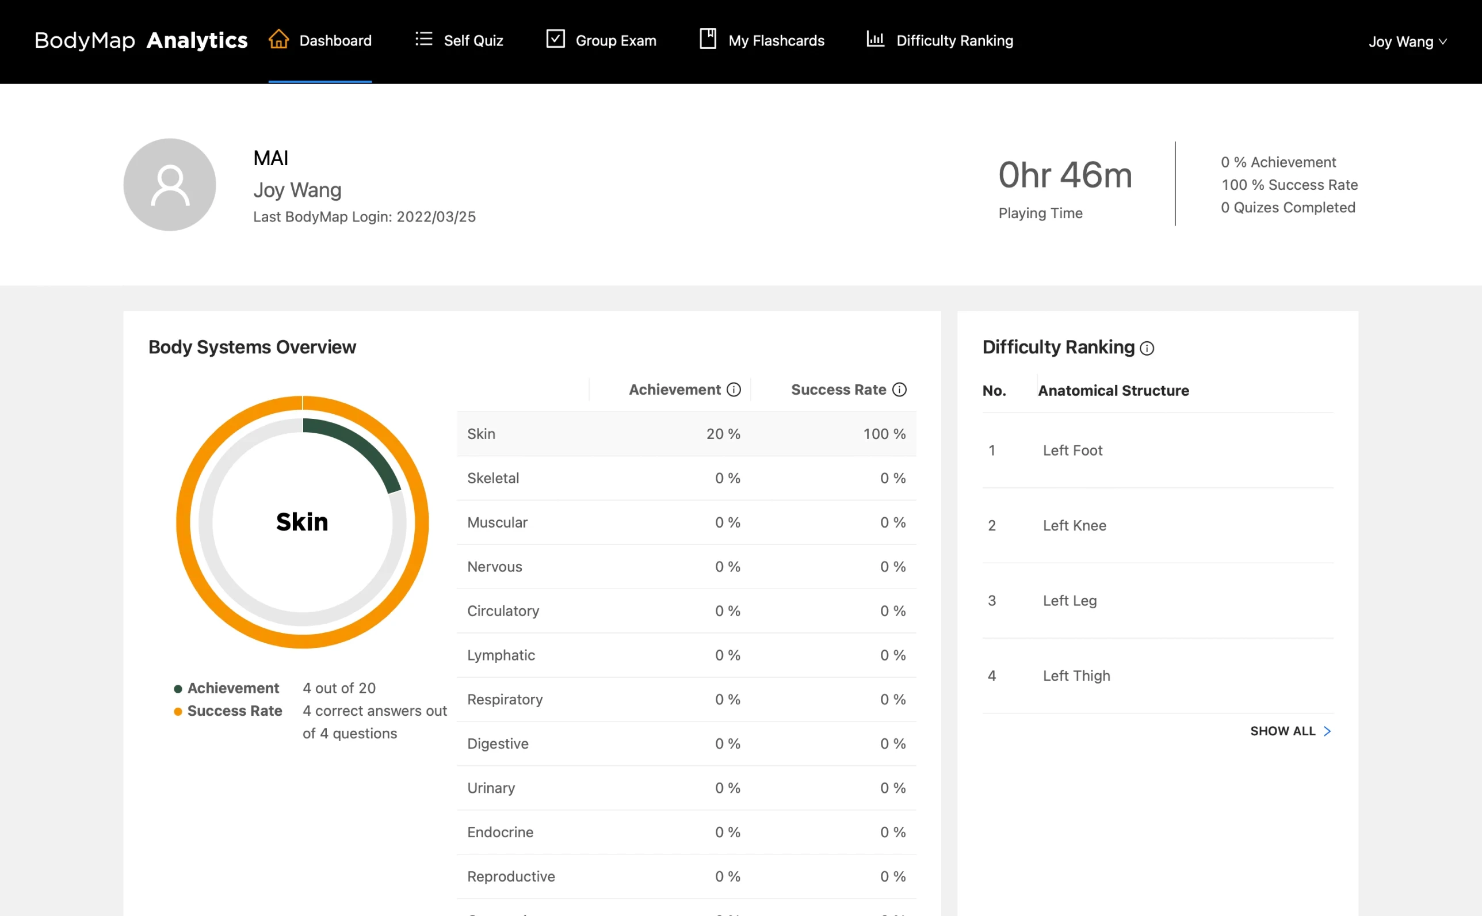Navigate to the Difficulty Ranking tab
The width and height of the screenshot is (1482, 916).
point(939,41)
